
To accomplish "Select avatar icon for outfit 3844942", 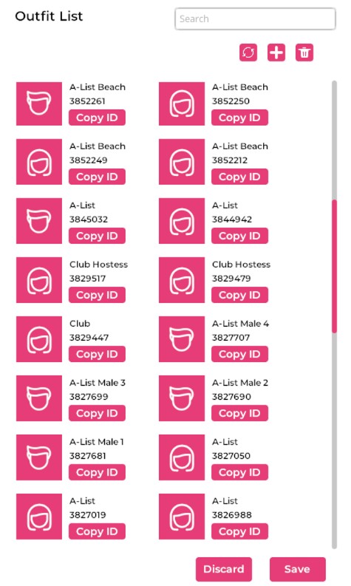I will point(182,221).
